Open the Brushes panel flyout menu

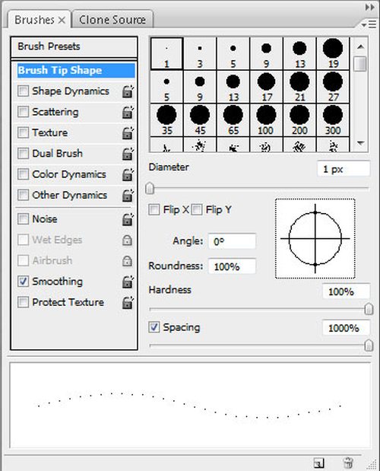[369, 24]
